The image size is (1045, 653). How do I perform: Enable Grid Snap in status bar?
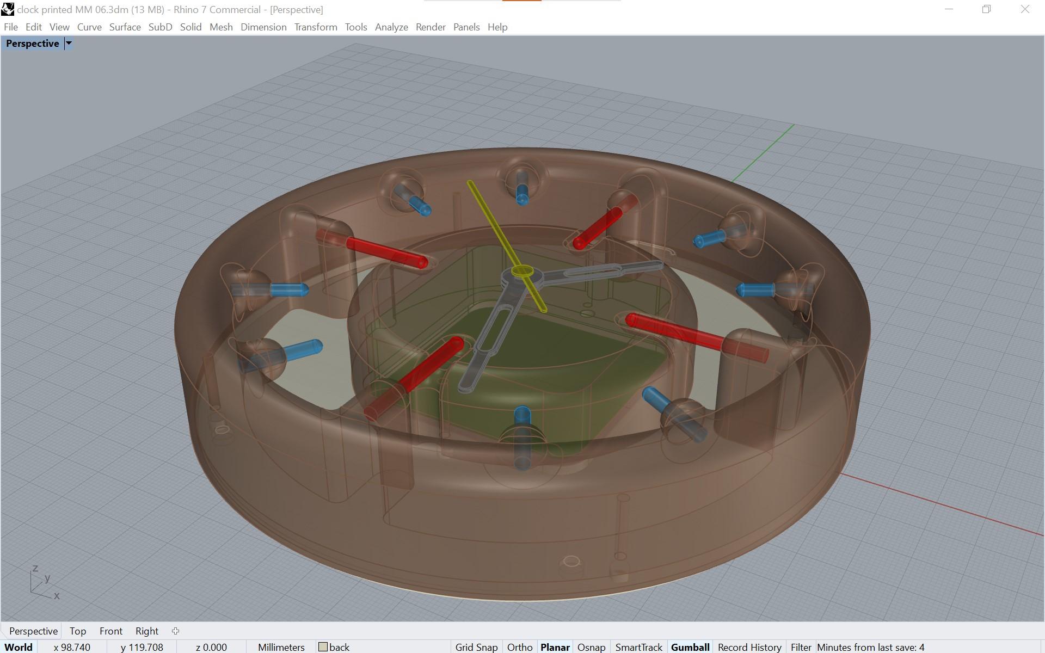[x=477, y=645]
